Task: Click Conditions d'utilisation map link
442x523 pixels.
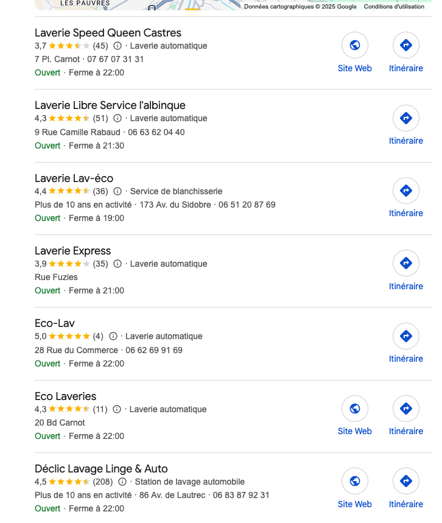Action: coord(394,7)
